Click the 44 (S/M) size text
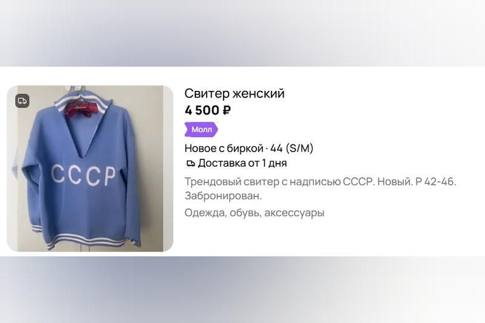This screenshot has width=485, height=323. click(292, 148)
